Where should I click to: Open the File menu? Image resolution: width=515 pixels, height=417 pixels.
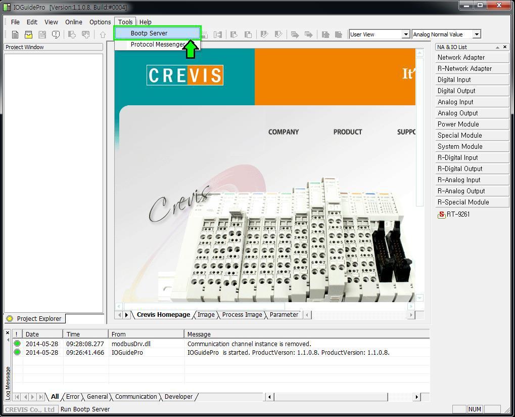click(x=15, y=22)
